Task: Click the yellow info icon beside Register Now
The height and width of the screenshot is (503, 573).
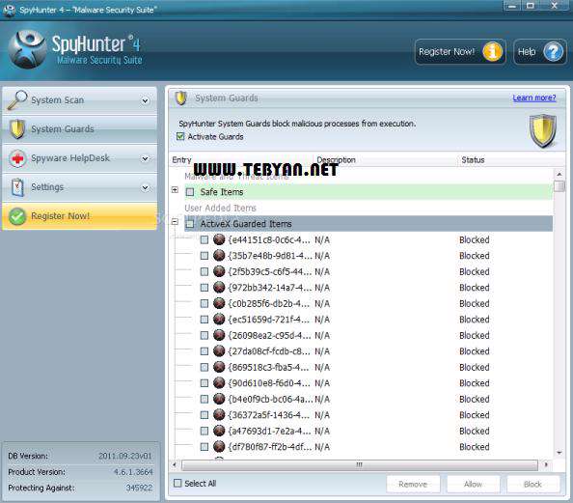Action: (x=492, y=52)
